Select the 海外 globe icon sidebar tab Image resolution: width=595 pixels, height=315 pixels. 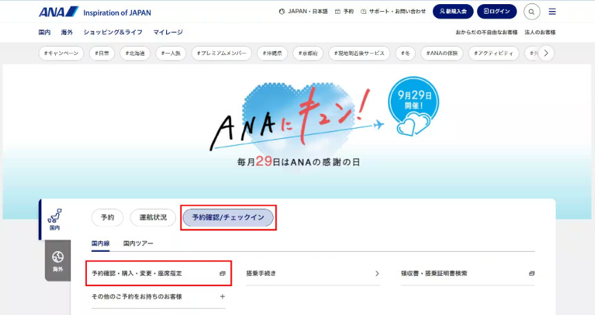tap(58, 261)
